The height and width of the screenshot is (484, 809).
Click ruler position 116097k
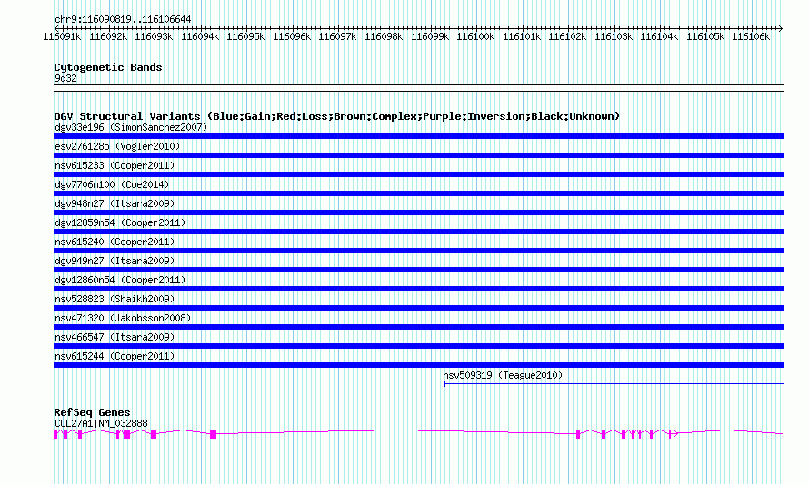pos(337,36)
